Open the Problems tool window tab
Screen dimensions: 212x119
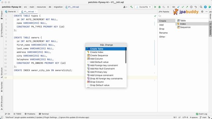[30, 114]
